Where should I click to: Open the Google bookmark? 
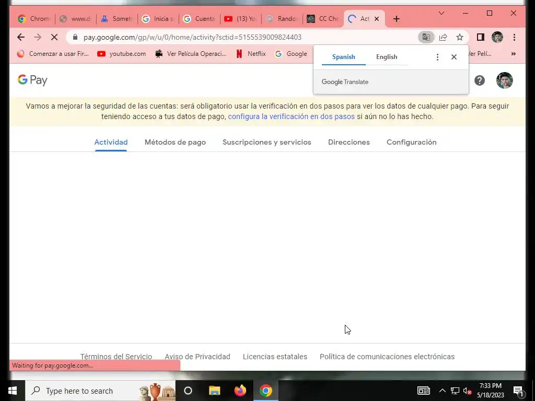(x=291, y=54)
